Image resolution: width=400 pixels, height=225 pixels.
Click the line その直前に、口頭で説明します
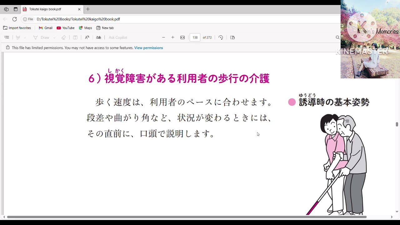(x=151, y=133)
